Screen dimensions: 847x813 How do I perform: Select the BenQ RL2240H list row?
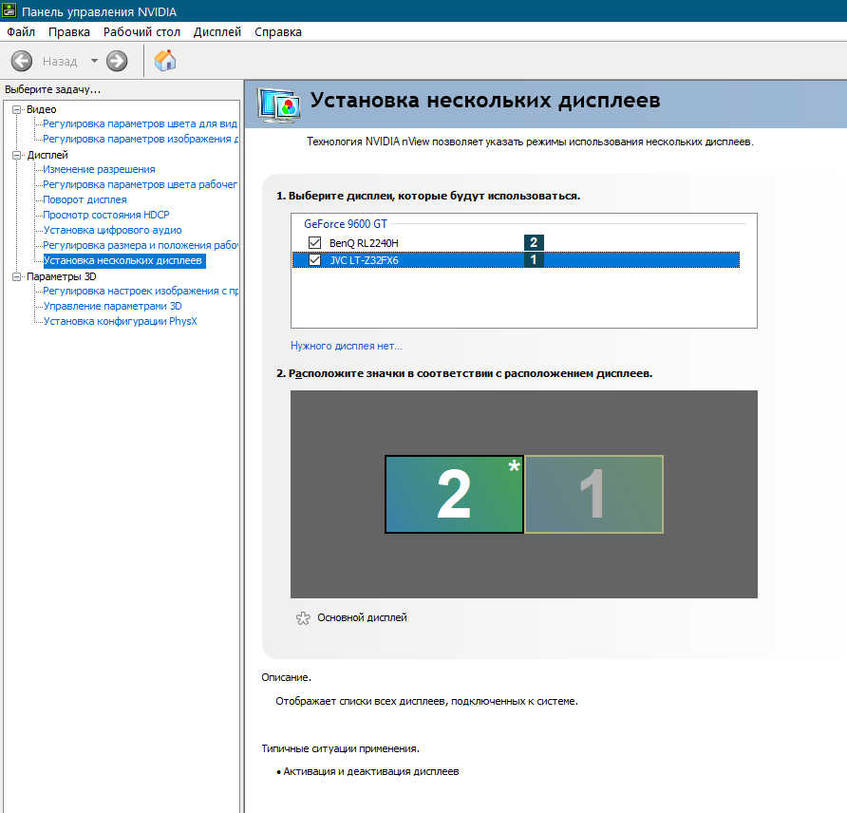click(516, 242)
